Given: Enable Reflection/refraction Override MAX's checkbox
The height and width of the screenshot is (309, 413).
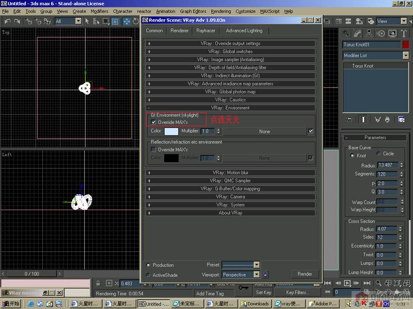Looking at the screenshot, I should (x=153, y=149).
